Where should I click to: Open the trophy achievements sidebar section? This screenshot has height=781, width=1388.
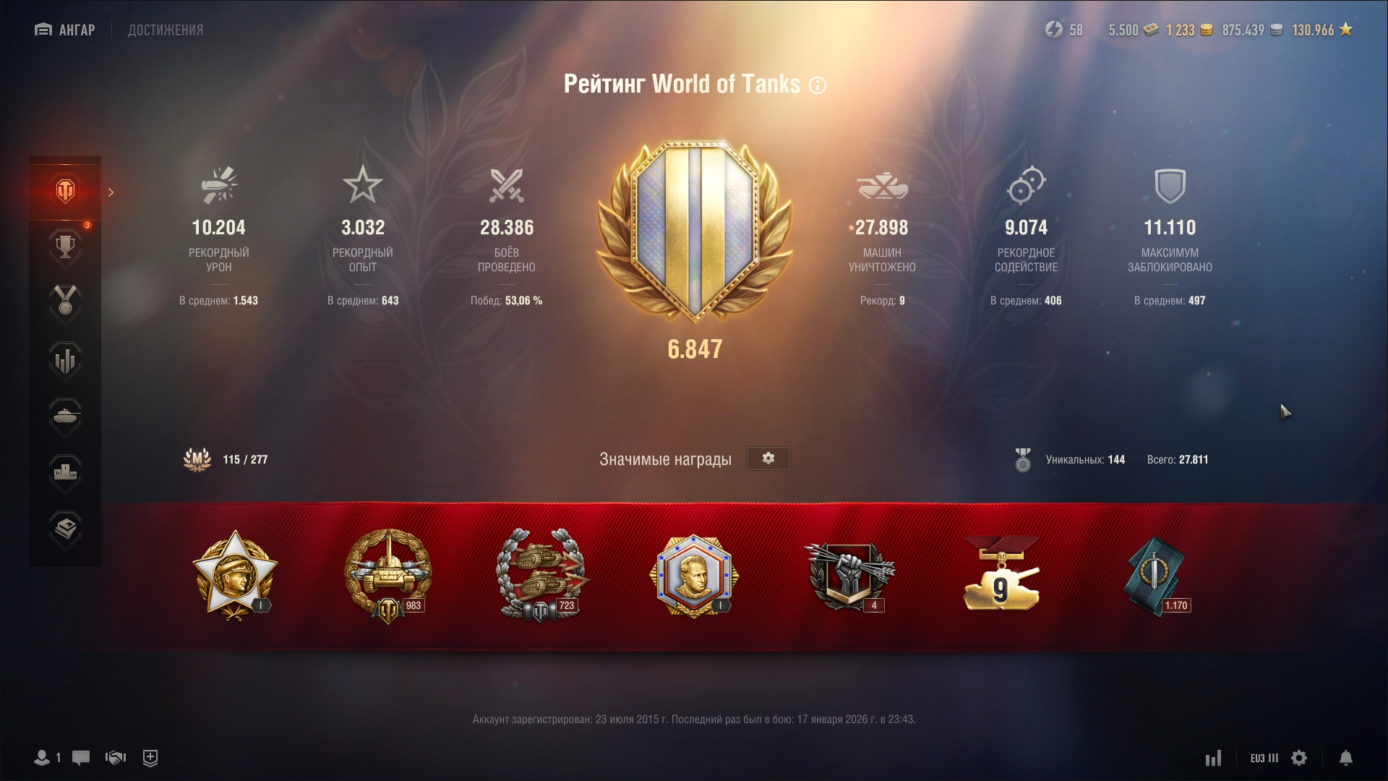[65, 247]
